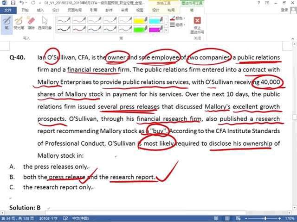Choose the first pen style in the top row
The width and height of the screenshot is (297, 222).
pos(64,20)
